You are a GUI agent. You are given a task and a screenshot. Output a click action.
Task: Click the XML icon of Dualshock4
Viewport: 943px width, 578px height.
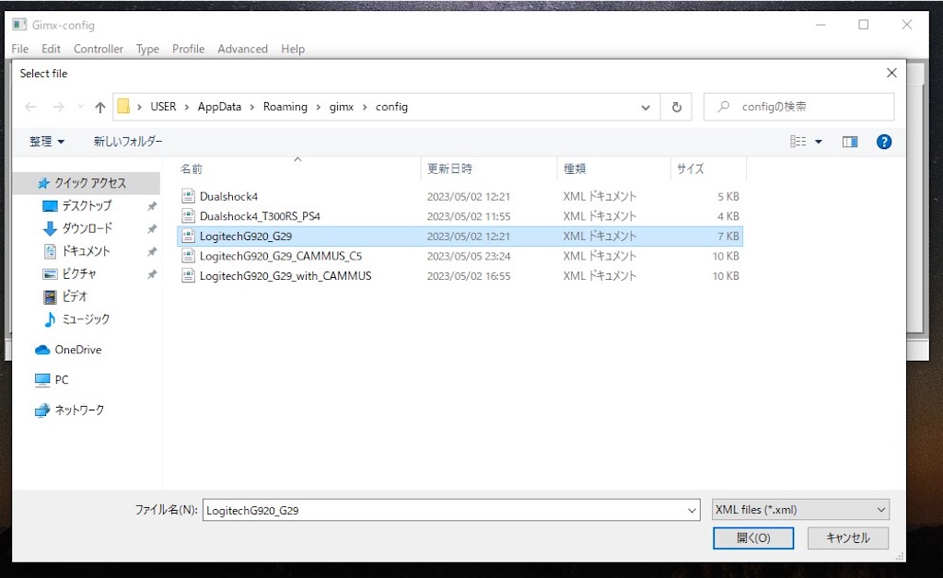click(x=188, y=196)
